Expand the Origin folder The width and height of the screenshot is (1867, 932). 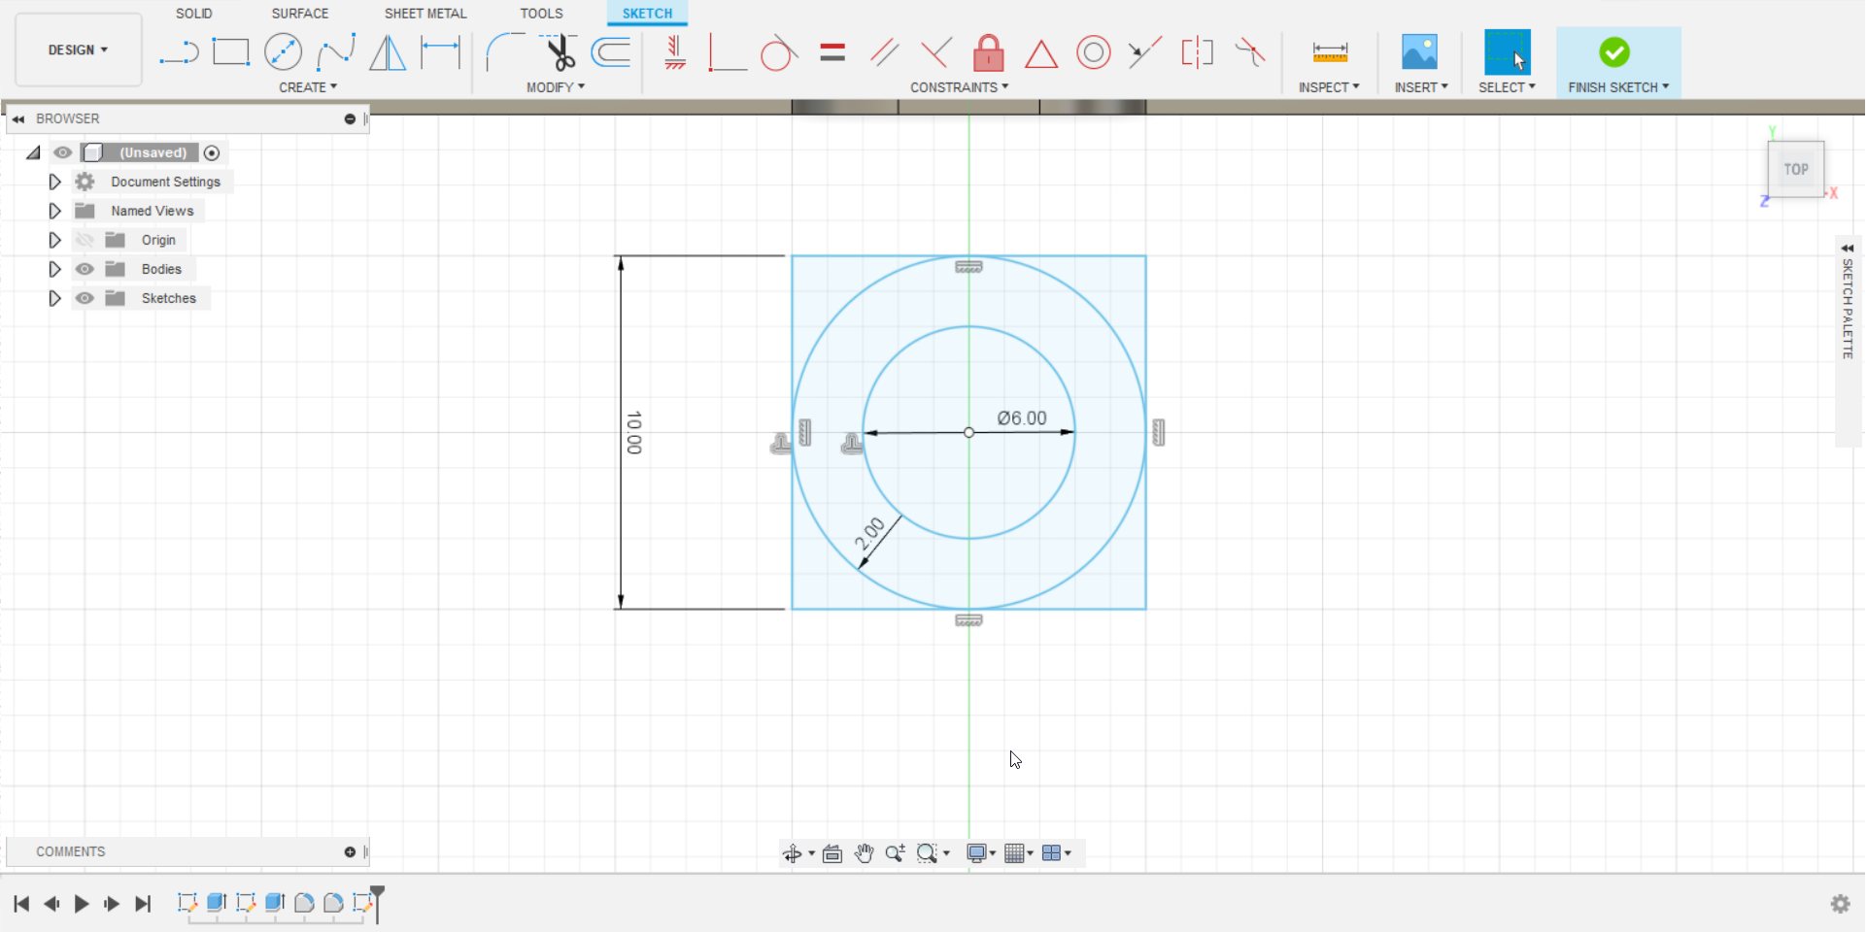[x=55, y=240]
